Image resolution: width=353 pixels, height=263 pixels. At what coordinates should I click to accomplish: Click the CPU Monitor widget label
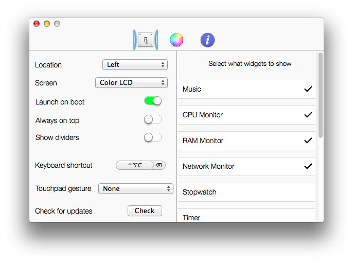tap(203, 115)
